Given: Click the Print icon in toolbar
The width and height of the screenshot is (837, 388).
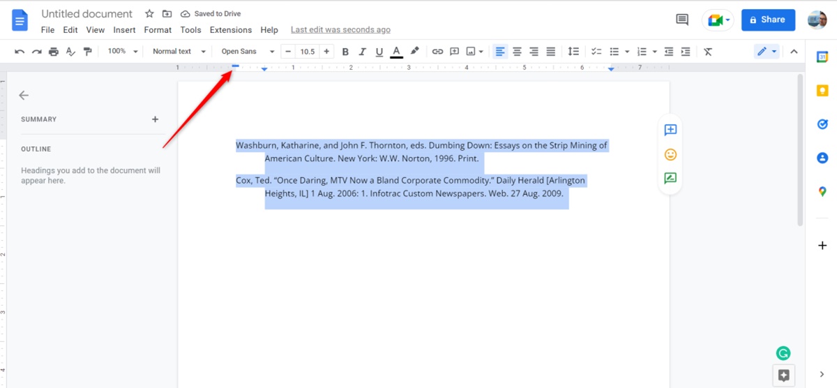Looking at the screenshot, I should pyautogui.click(x=54, y=52).
